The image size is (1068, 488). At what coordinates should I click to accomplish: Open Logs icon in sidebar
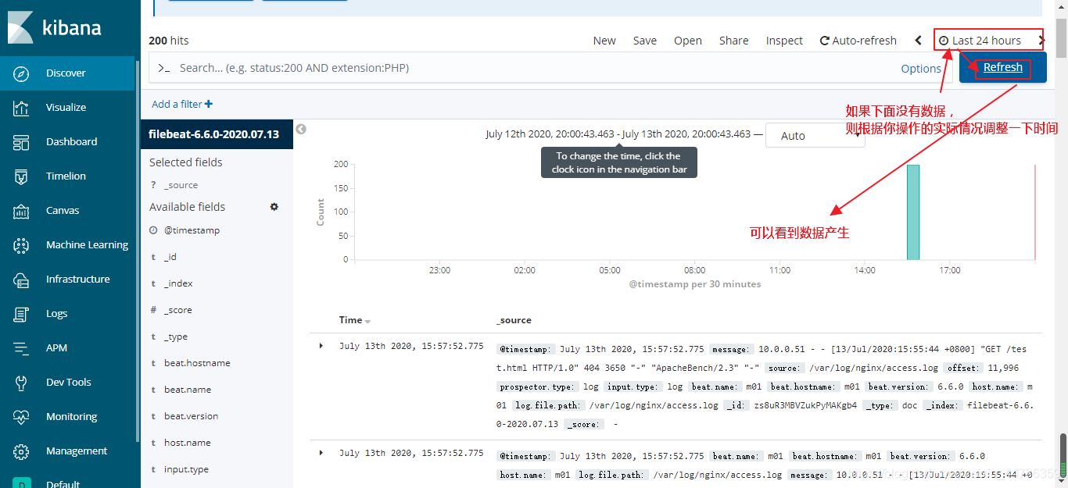click(21, 313)
